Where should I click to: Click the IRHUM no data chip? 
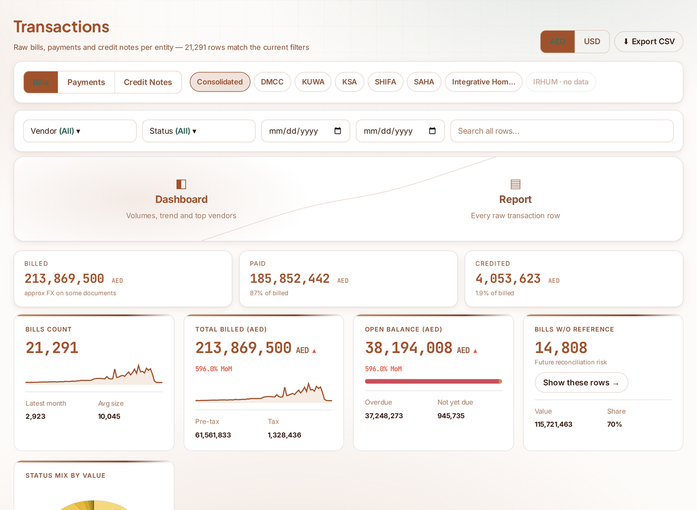(x=561, y=82)
